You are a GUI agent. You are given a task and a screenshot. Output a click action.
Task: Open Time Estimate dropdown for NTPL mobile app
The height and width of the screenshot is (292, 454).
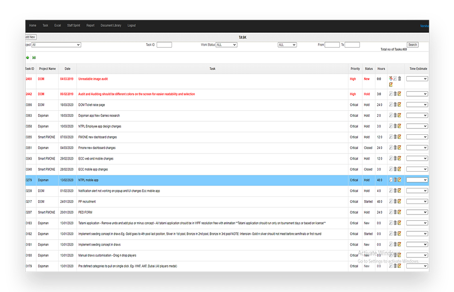[x=417, y=180]
